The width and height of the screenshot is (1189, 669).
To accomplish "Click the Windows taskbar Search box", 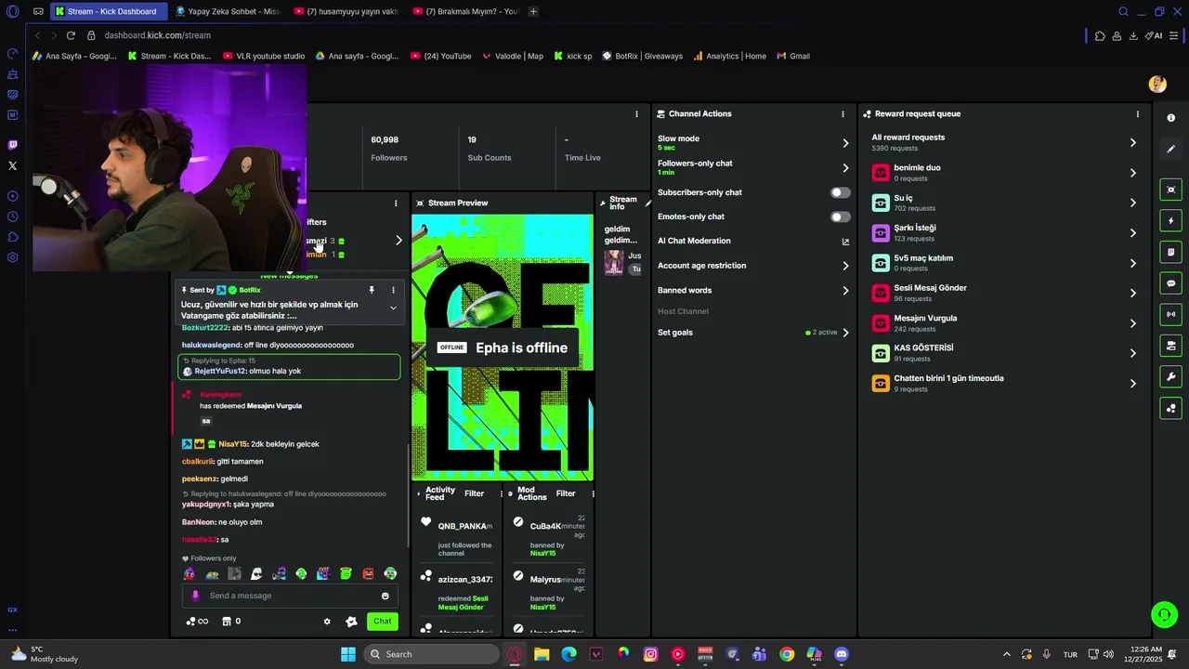I will 431,654.
